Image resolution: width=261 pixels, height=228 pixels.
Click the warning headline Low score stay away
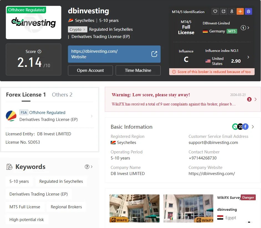(x=151, y=95)
